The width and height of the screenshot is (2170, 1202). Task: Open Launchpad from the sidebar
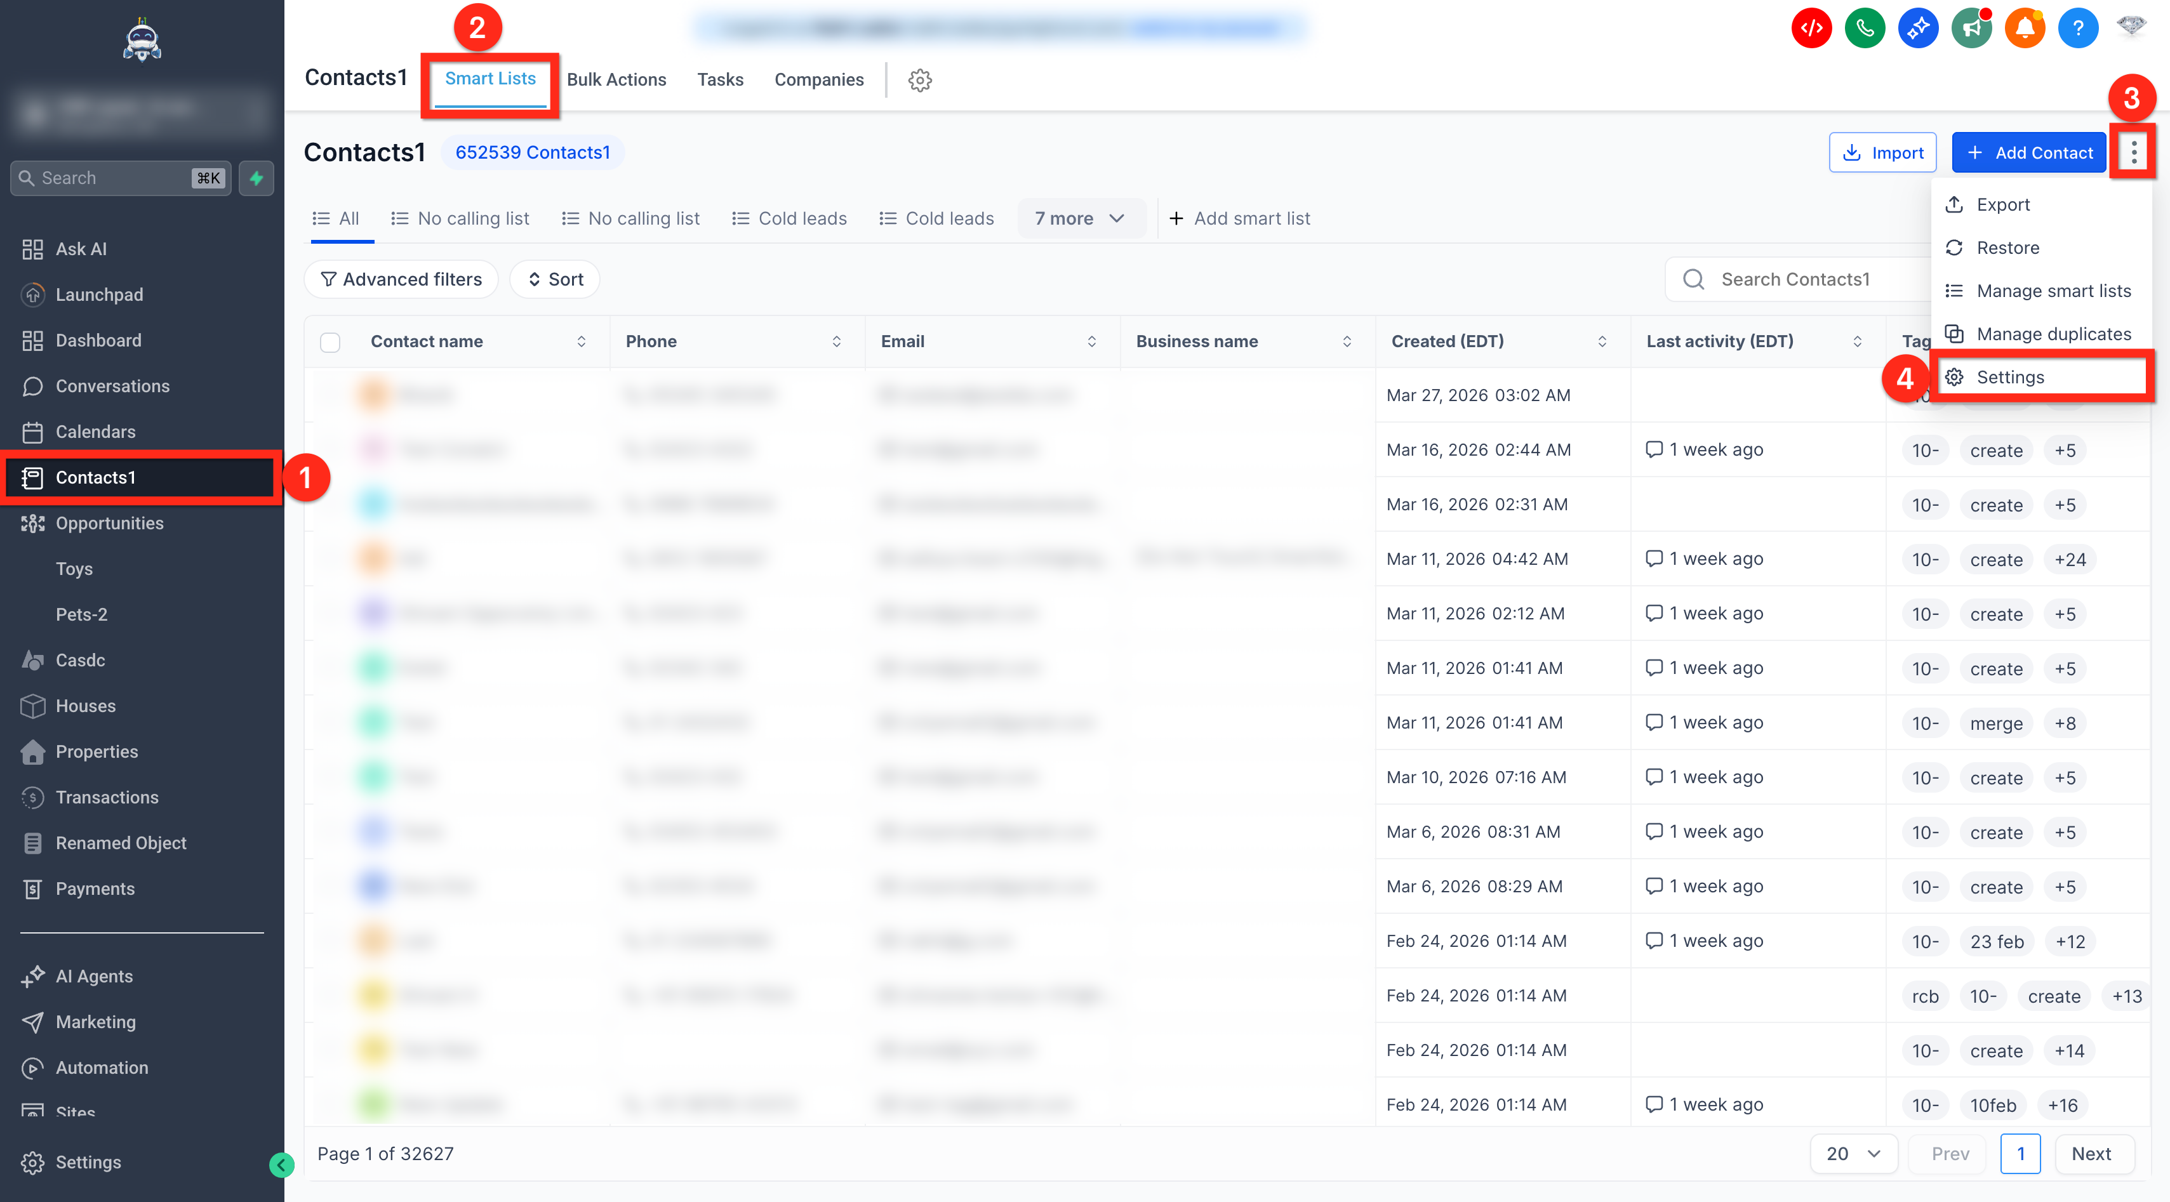click(98, 295)
